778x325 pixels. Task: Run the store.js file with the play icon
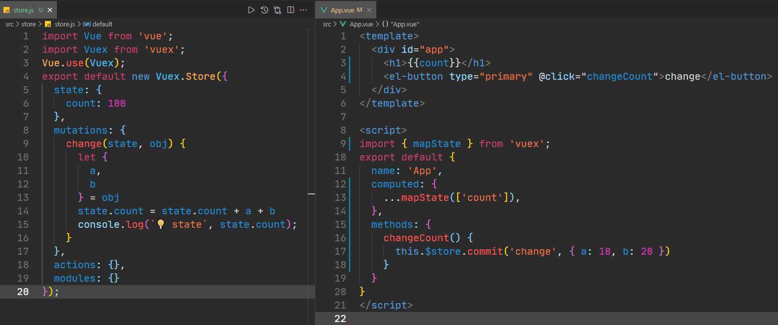pos(252,10)
